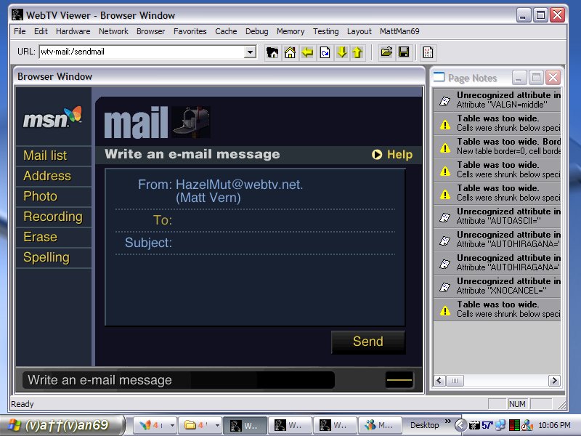Open the Help link
Image resolution: width=581 pixels, height=436 pixels.
coord(392,155)
